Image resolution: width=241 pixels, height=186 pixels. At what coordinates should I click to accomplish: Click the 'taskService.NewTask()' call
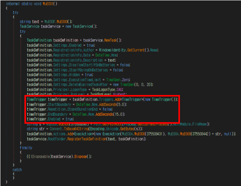[x=102, y=40]
